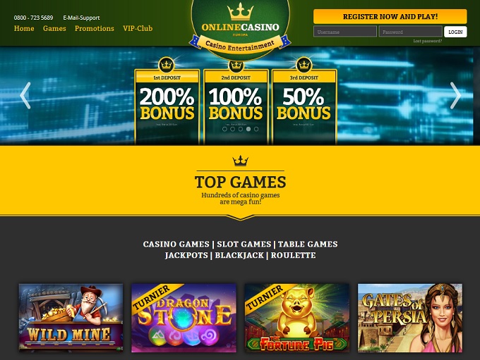This screenshot has height=360, width=480.
Task: Open the Slot Games category link
Action: [244, 244]
